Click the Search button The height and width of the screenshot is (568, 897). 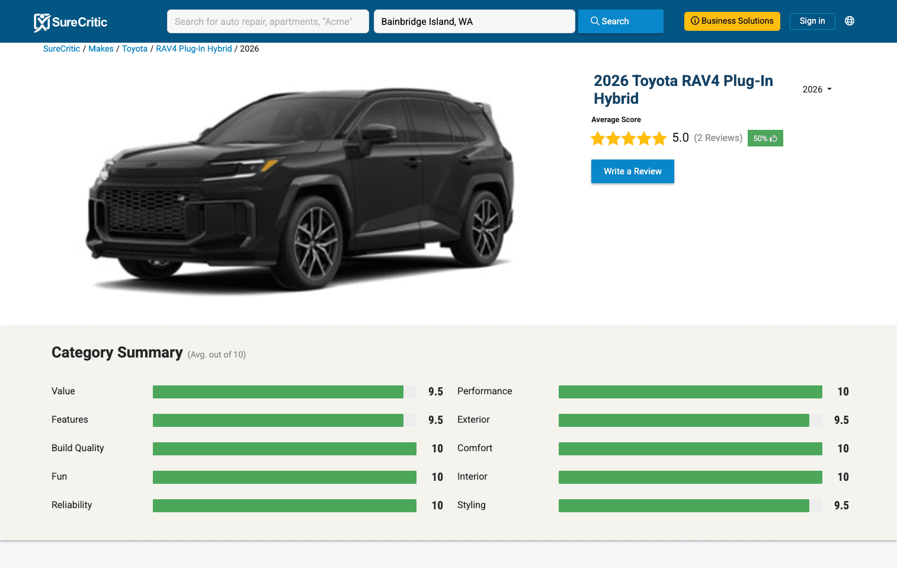[x=620, y=21]
